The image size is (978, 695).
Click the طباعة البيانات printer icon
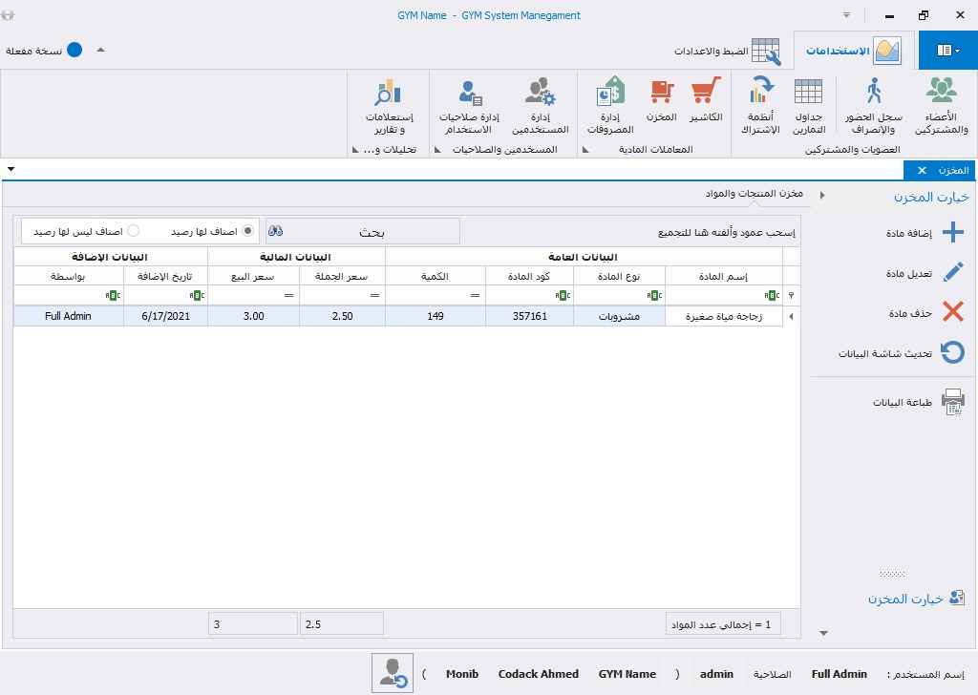953,402
